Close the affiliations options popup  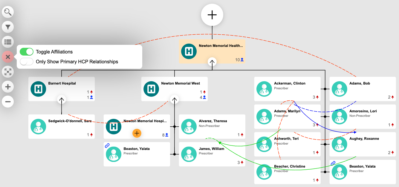(x=8, y=57)
